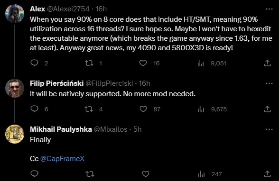View analytics showing 9,675 views
This screenshot has height=181, width=279.
click(212, 109)
